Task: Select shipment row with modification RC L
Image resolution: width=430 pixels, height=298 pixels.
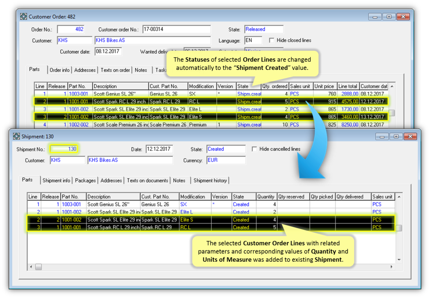Action: (211, 227)
